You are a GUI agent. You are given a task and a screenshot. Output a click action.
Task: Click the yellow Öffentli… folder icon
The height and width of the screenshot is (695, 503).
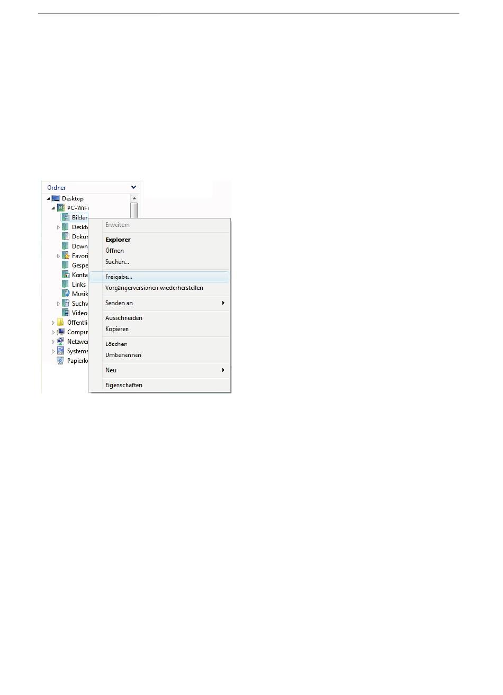61,322
